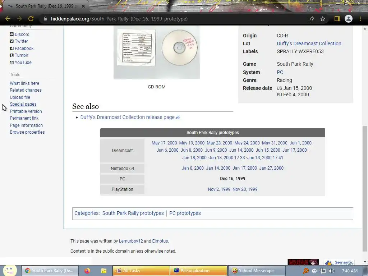Image resolution: width=368 pixels, height=276 pixels.
Task: Launch Firefox from the taskbar
Action: pos(87,271)
